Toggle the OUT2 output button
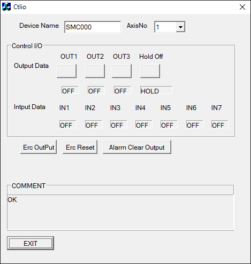 [95, 71]
